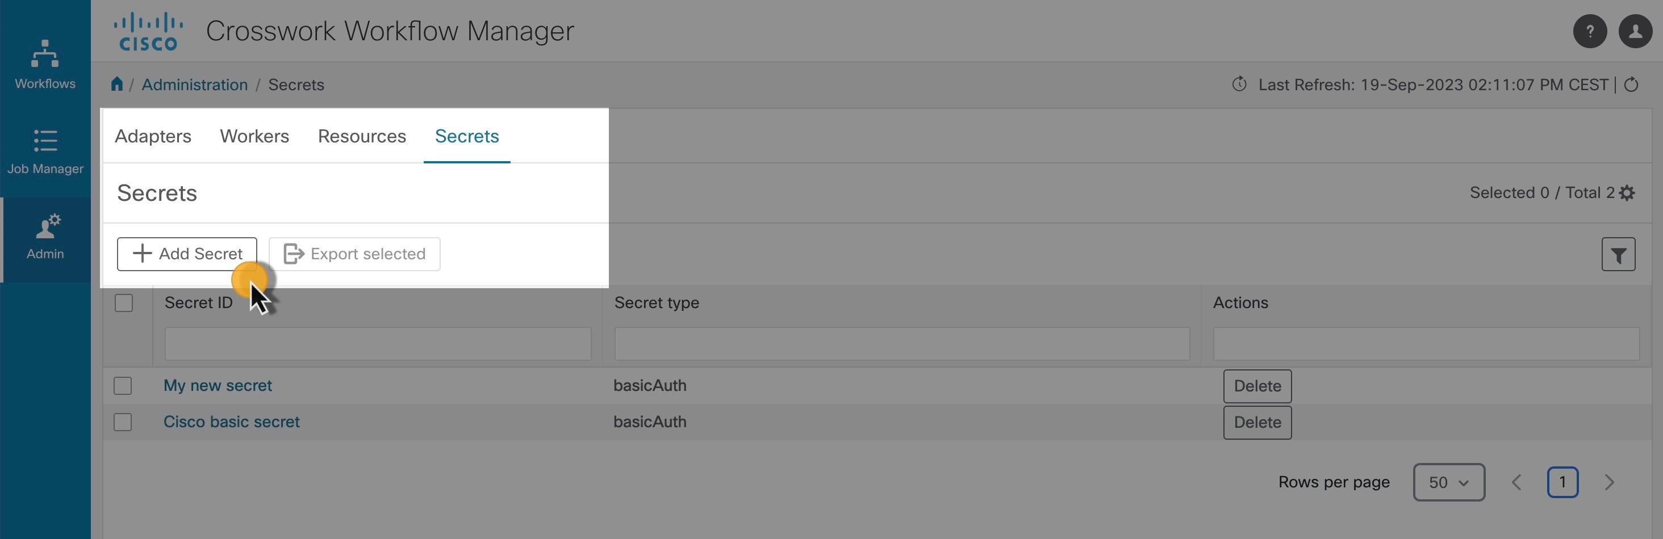Open table settings gear icon
The width and height of the screenshot is (1663, 539).
[1627, 193]
